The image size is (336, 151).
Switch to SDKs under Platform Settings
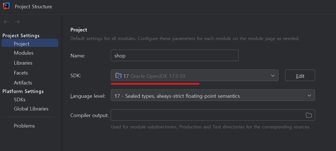click(20, 100)
